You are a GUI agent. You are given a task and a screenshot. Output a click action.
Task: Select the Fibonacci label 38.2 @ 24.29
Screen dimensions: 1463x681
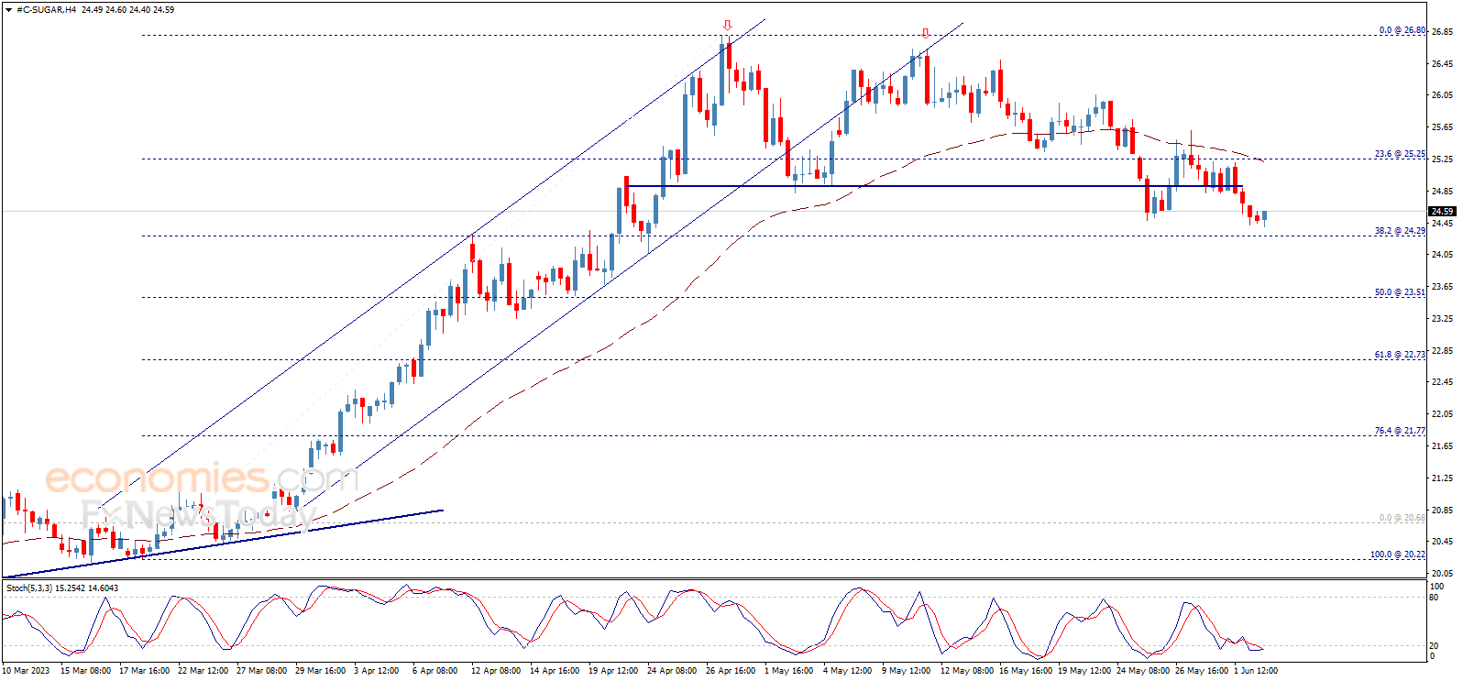(x=1400, y=231)
